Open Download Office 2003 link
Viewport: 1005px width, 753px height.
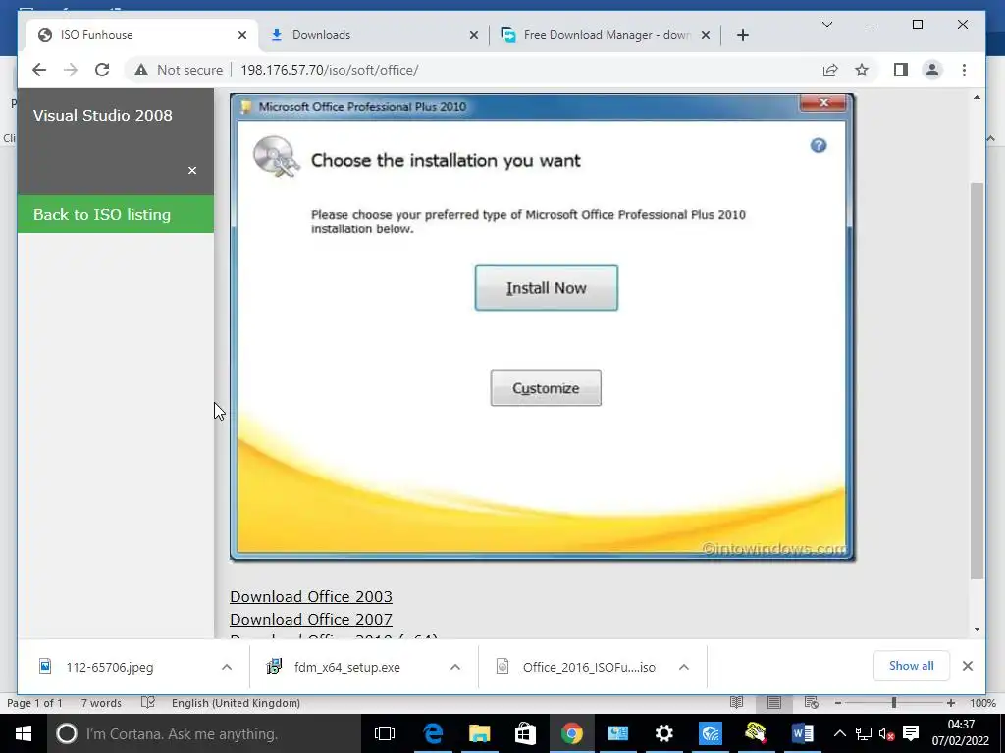[x=311, y=596]
